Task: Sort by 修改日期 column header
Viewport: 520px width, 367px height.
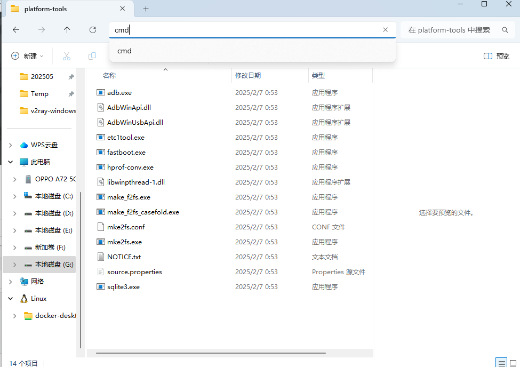Action: point(248,76)
